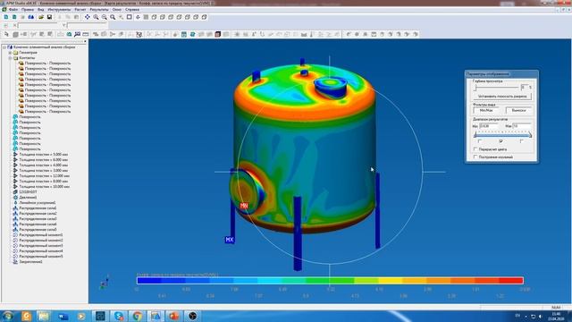
Task: Select Давление1 tree item
Action: click(x=28, y=197)
